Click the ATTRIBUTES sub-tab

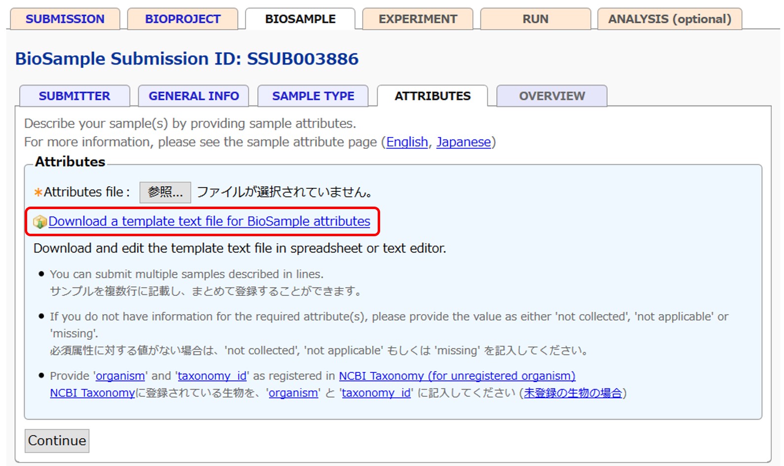[x=432, y=96]
